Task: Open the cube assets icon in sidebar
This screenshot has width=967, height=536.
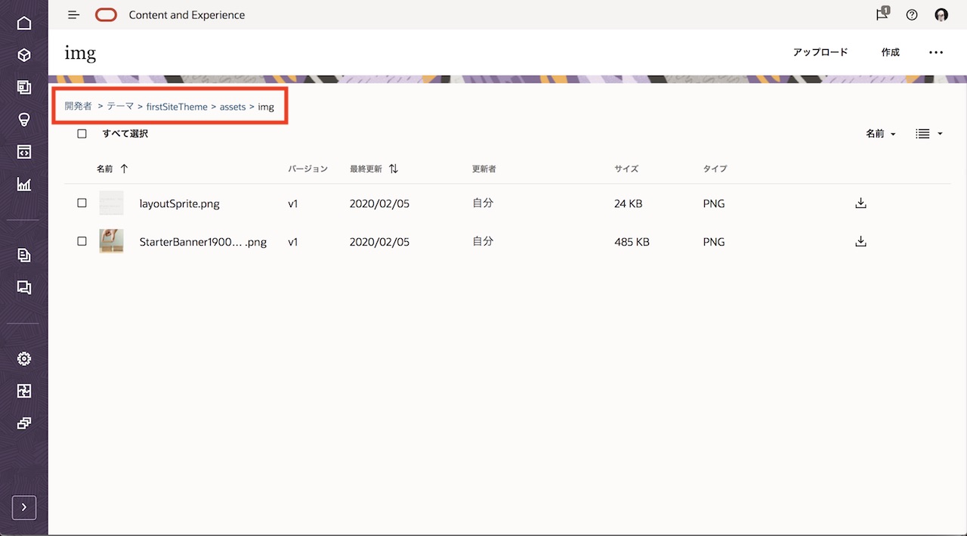Action: coord(24,55)
